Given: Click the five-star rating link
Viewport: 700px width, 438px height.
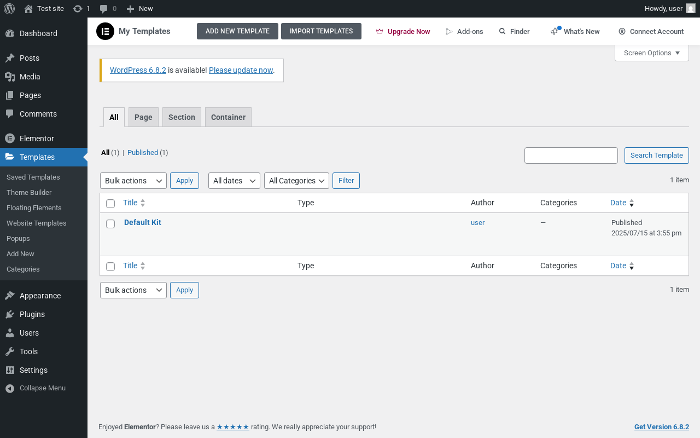Looking at the screenshot, I should [x=233, y=427].
